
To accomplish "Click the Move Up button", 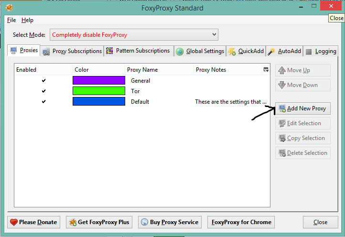I will click(303, 70).
